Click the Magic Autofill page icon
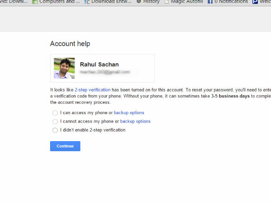This screenshot has height=203, width=271. click(x=167, y=2)
